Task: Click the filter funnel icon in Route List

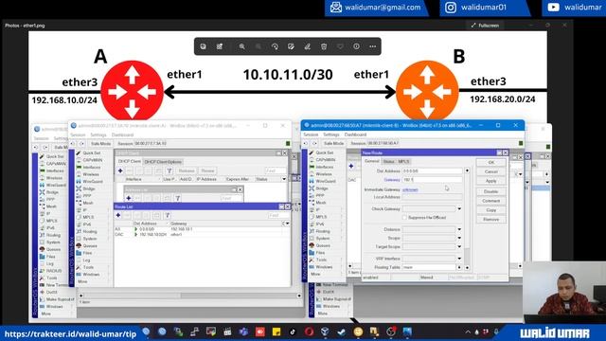Action: 168,215
